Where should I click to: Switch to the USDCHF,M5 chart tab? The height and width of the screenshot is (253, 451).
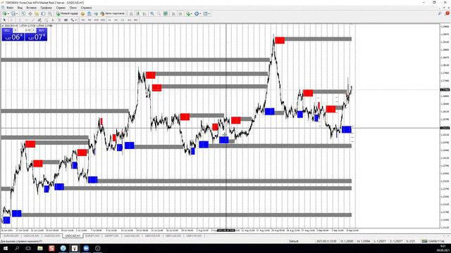tap(31, 236)
